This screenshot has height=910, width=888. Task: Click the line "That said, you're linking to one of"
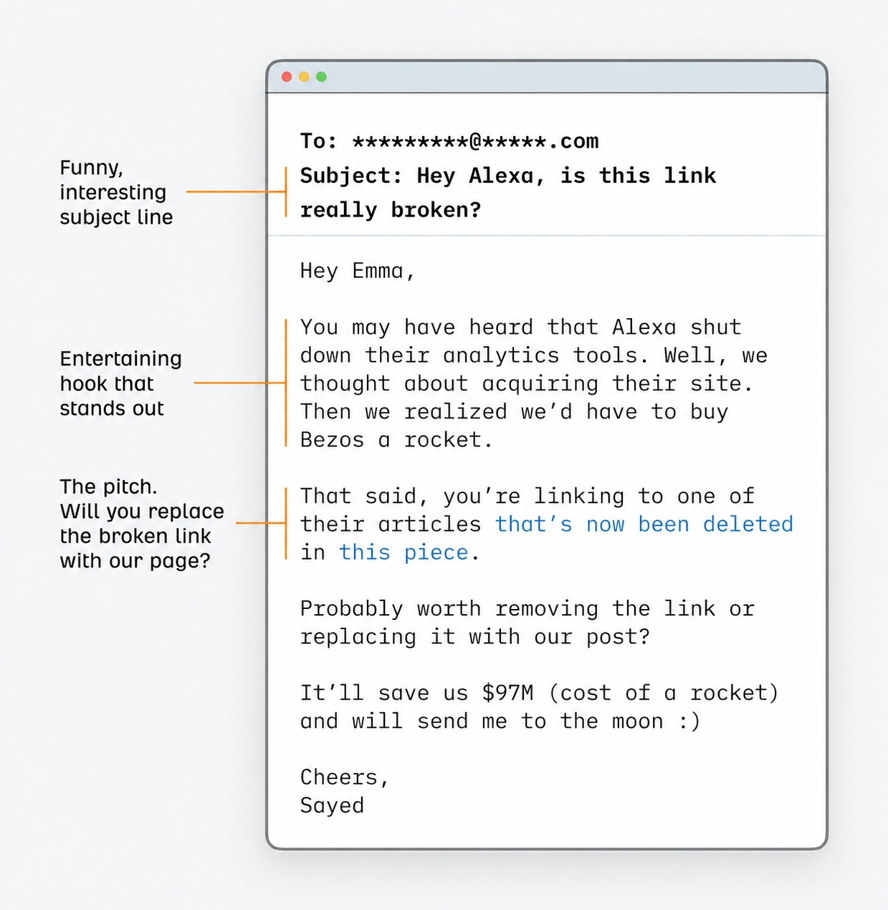[x=527, y=496]
